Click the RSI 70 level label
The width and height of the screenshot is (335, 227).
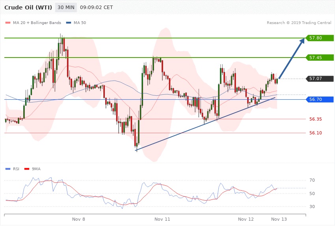[312, 180]
